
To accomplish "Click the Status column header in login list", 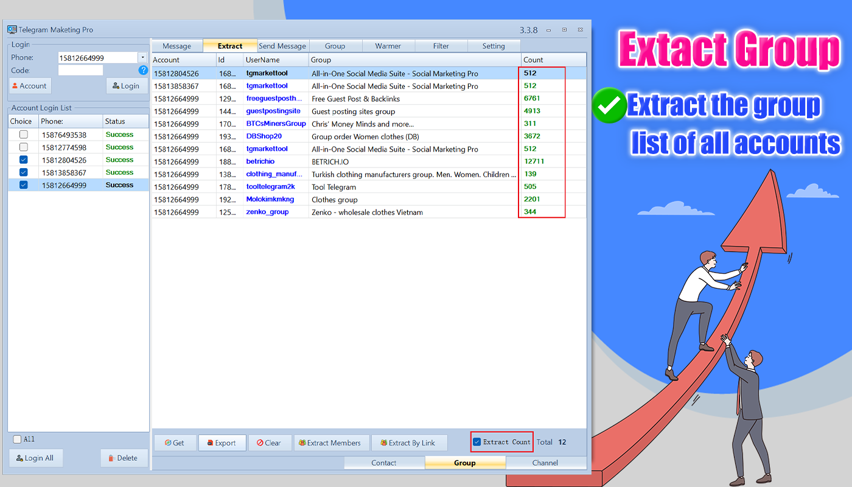I will [x=125, y=121].
